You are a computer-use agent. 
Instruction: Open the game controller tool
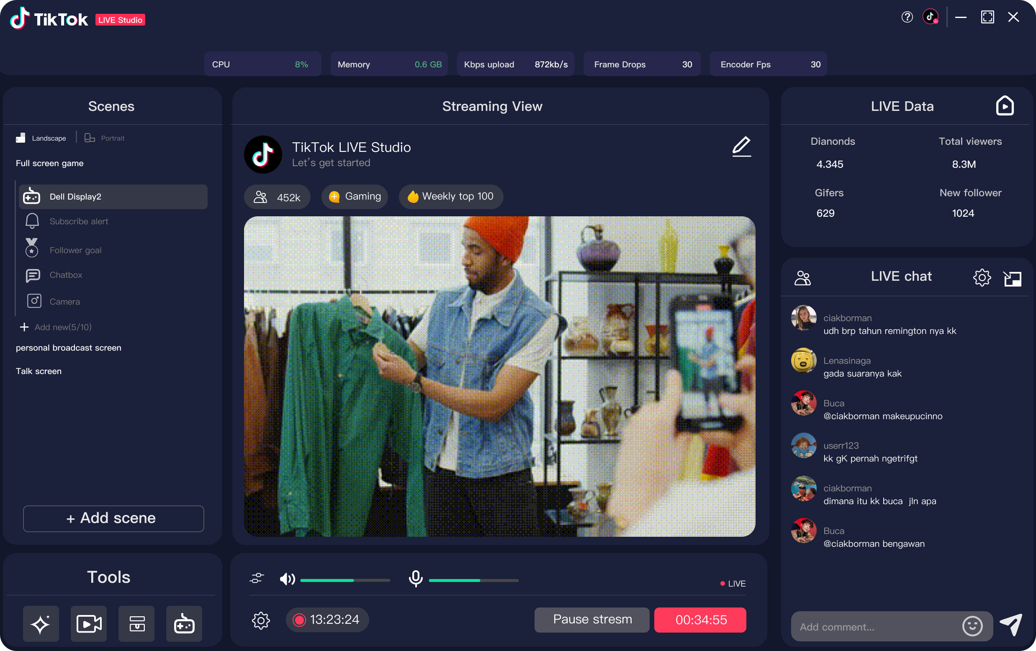tap(184, 623)
